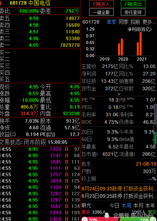This screenshot has width=157, height=221.
Task: Click the 总量 value 406.6万
Action: tap(30, 107)
